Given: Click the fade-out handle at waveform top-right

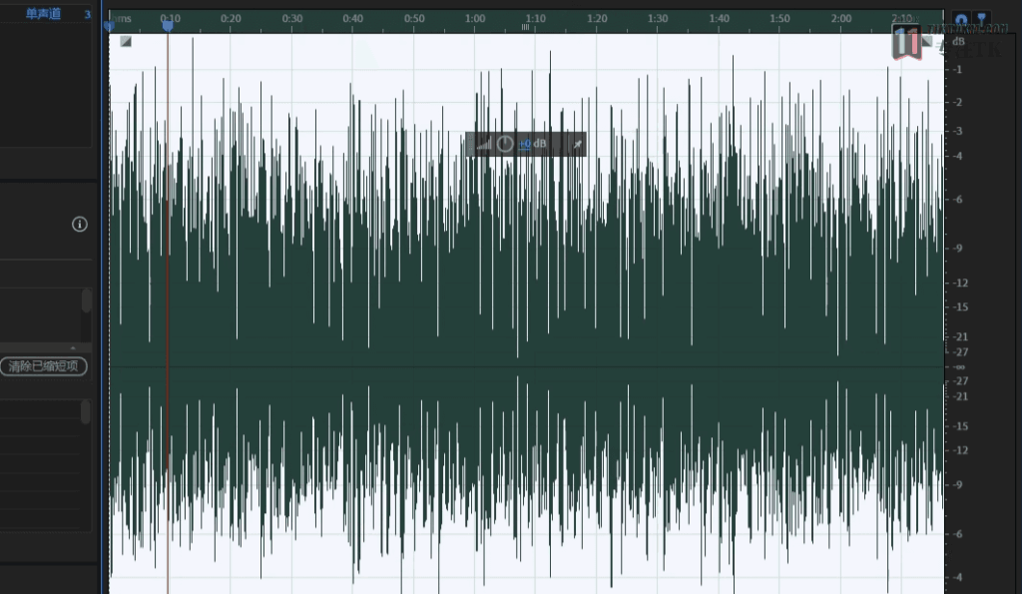Looking at the screenshot, I should (x=926, y=41).
